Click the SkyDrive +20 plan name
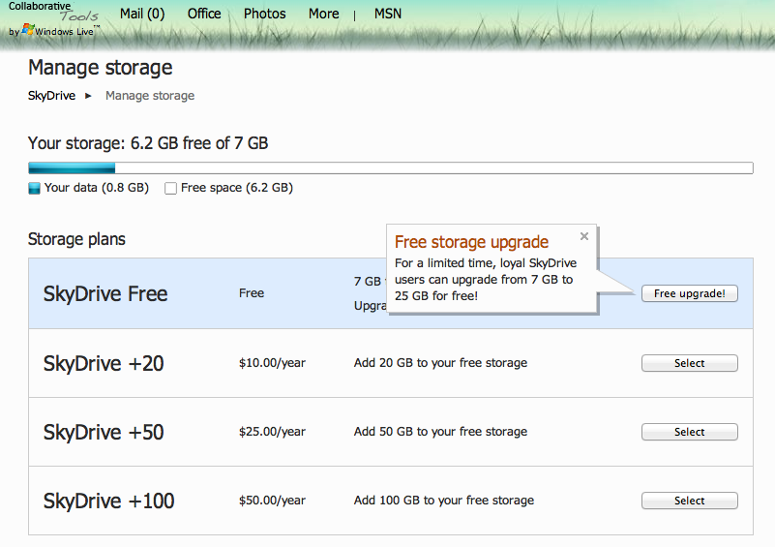 click(x=104, y=363)
